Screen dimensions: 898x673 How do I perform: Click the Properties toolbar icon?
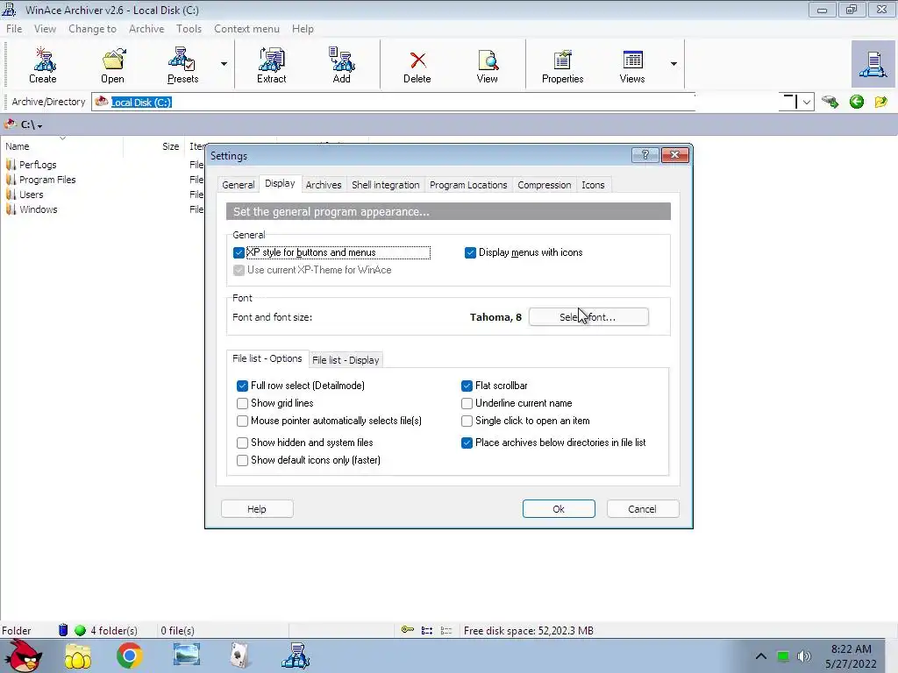[x=562, y=65]
